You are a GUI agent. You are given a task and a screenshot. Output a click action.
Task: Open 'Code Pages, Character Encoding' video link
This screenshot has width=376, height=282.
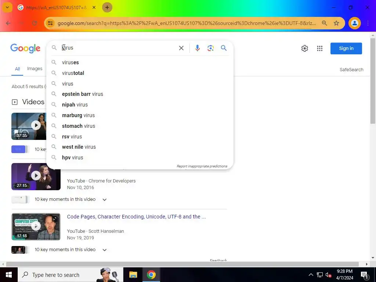pyautogui.click(x=136, y=217)
